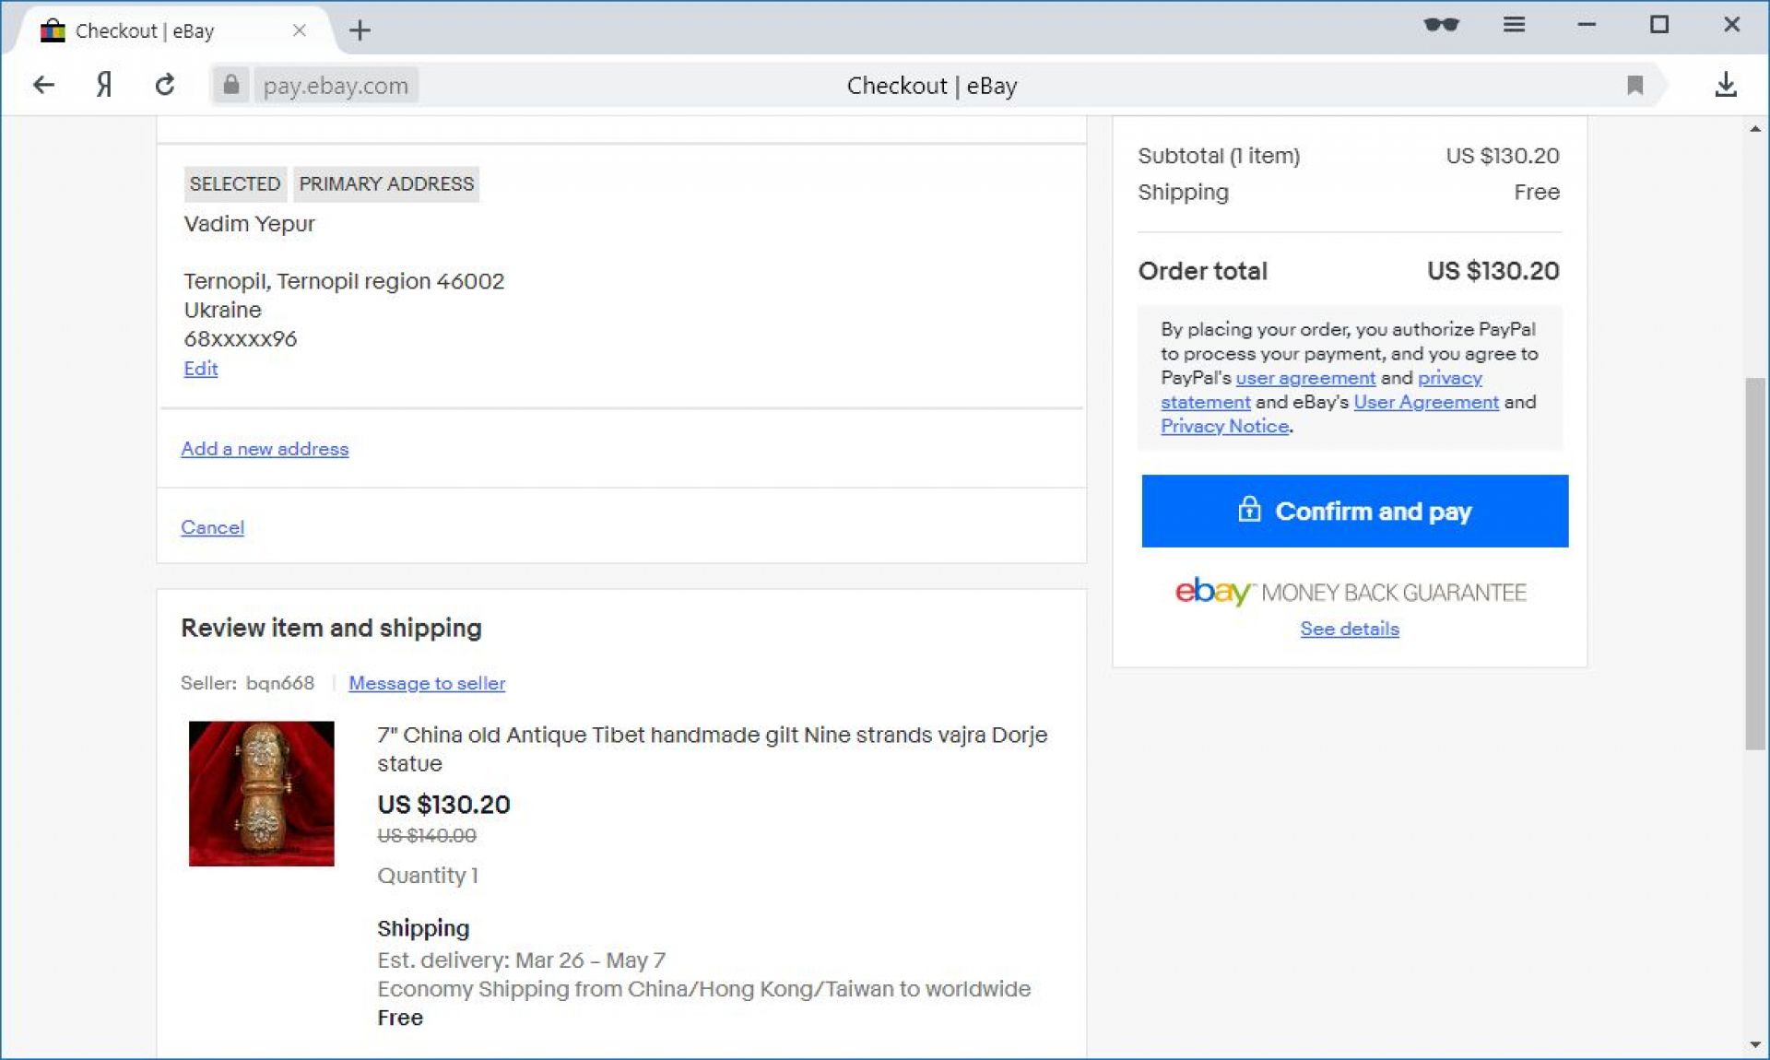Screen dimensions: 1770x1060
Task: Reload the checkout page
Action: pyautogui.click(x=165, y=86)
